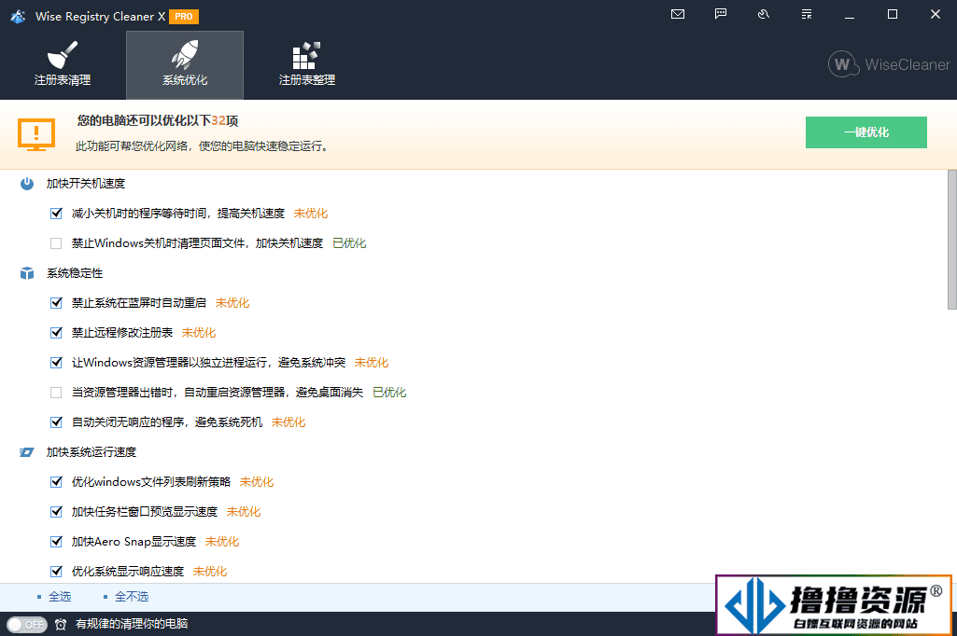The height and width of the screenshot is (636, 957).
Task: Click the 全不选 link
Action: click(x=132, y=596)
